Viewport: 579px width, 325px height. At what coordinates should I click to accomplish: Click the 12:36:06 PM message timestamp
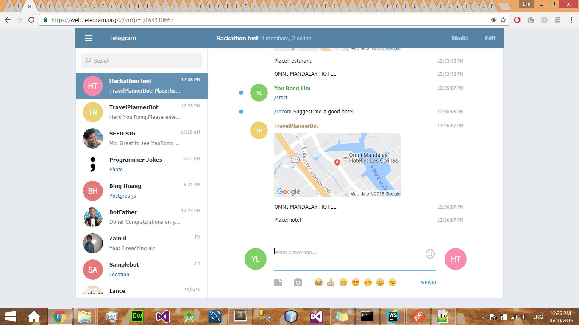pyautogui.click(x=450, y=112)
